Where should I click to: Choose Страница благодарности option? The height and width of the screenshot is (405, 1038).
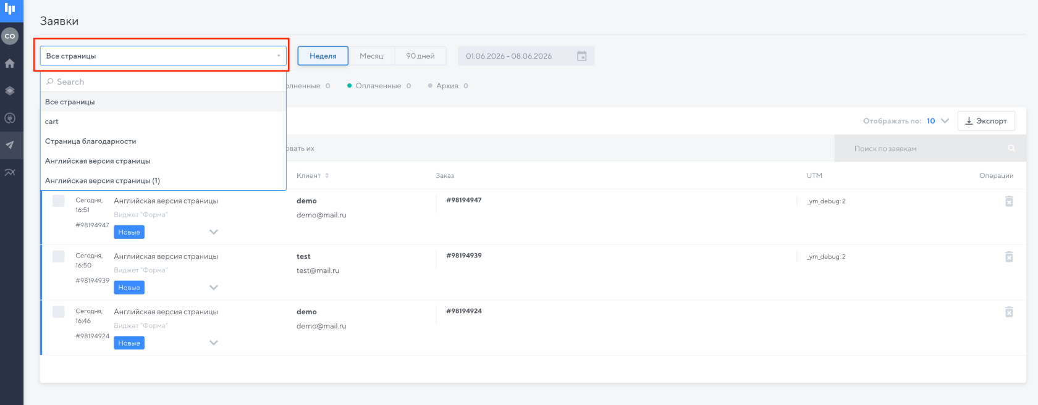163,141
